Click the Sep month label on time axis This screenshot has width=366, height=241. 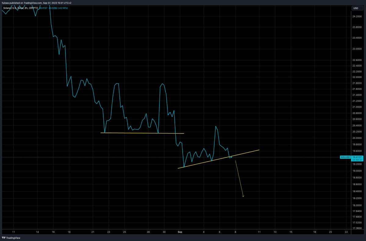(180, 232)
